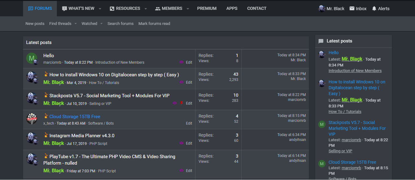Click marciomrb green M avatar on Hello thread

(32, 58)
